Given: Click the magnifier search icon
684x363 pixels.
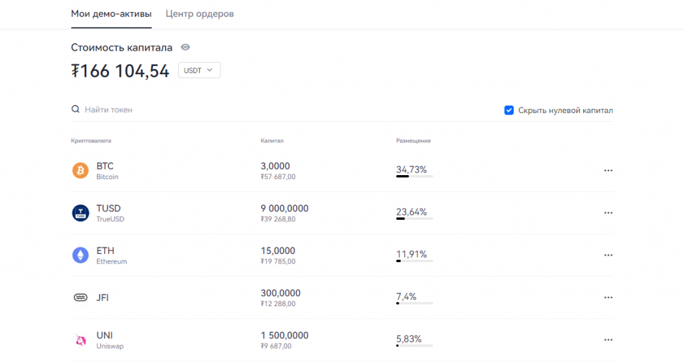Looking at the screenshot, I should (x=75, y=109).
